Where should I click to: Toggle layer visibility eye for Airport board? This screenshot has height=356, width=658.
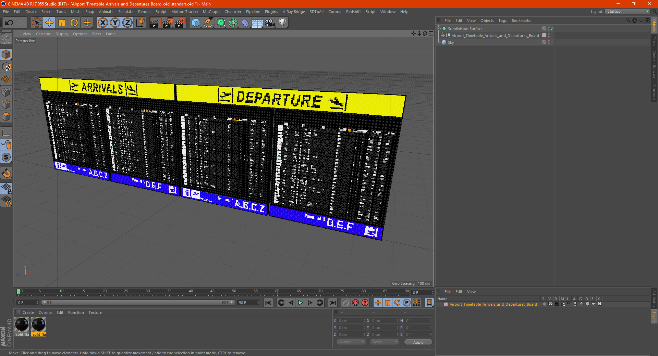[x=550, y=304]
